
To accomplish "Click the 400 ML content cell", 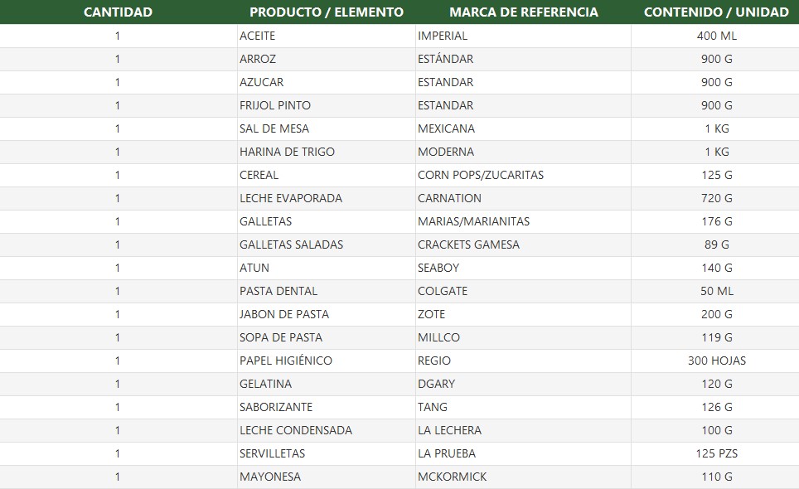I will pyautogui.click(x=715, y=36).
